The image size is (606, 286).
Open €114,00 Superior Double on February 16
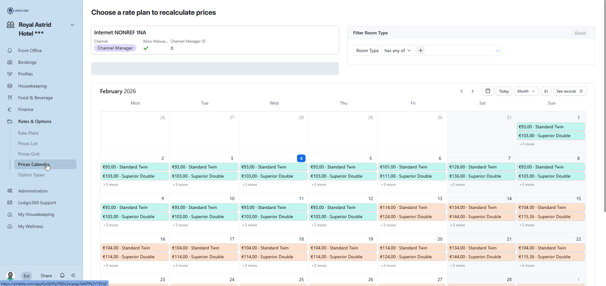(135, 257)
